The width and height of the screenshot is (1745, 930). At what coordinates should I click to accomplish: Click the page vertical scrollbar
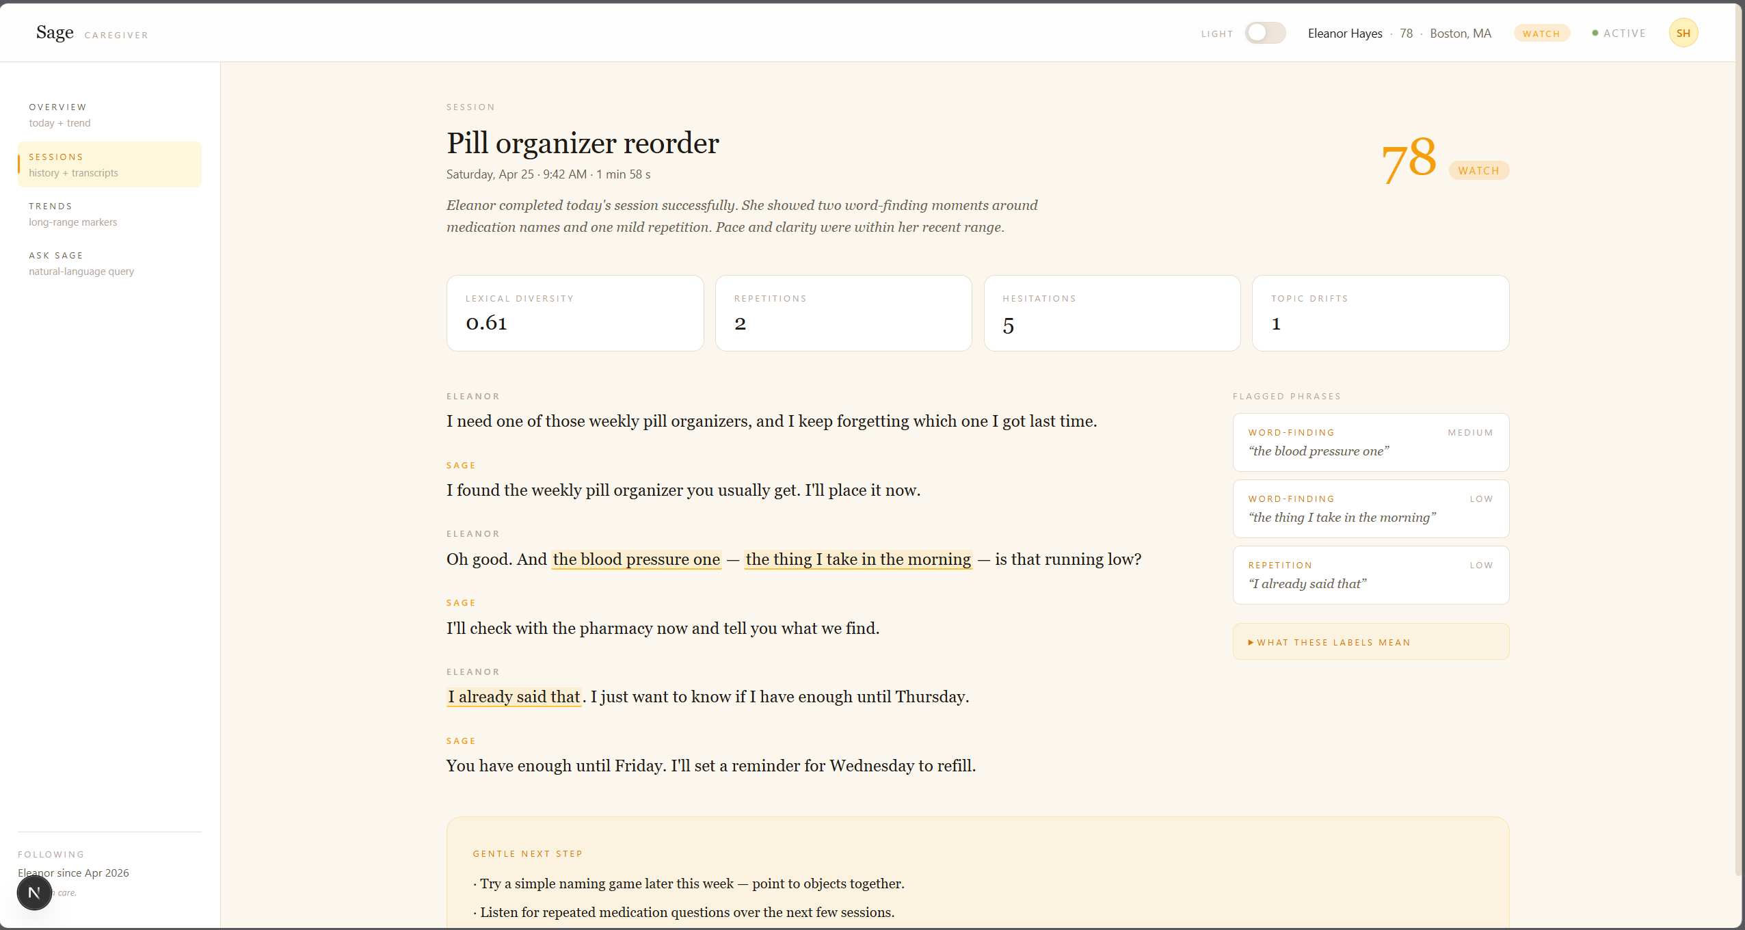coord(1738,438)
